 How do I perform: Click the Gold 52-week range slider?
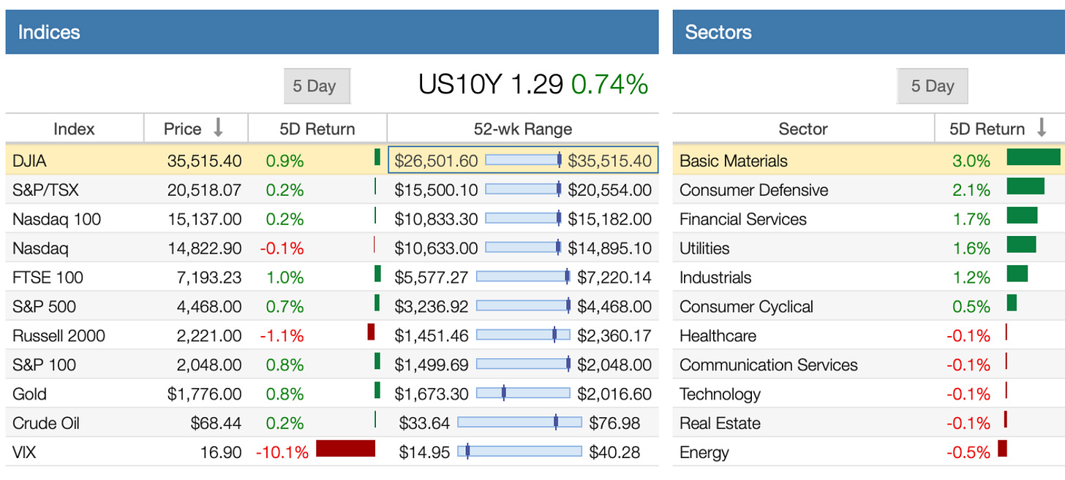(x=523, y=393)
